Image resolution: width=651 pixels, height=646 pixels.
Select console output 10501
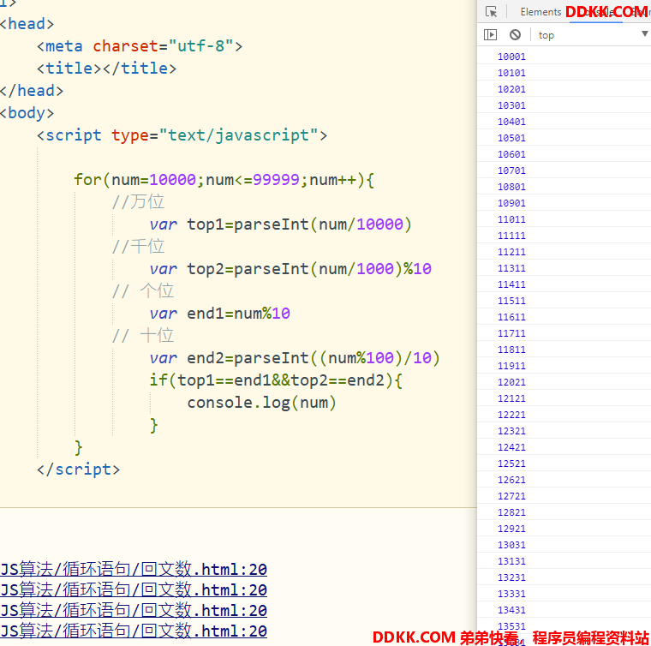[x=511, y=138]
